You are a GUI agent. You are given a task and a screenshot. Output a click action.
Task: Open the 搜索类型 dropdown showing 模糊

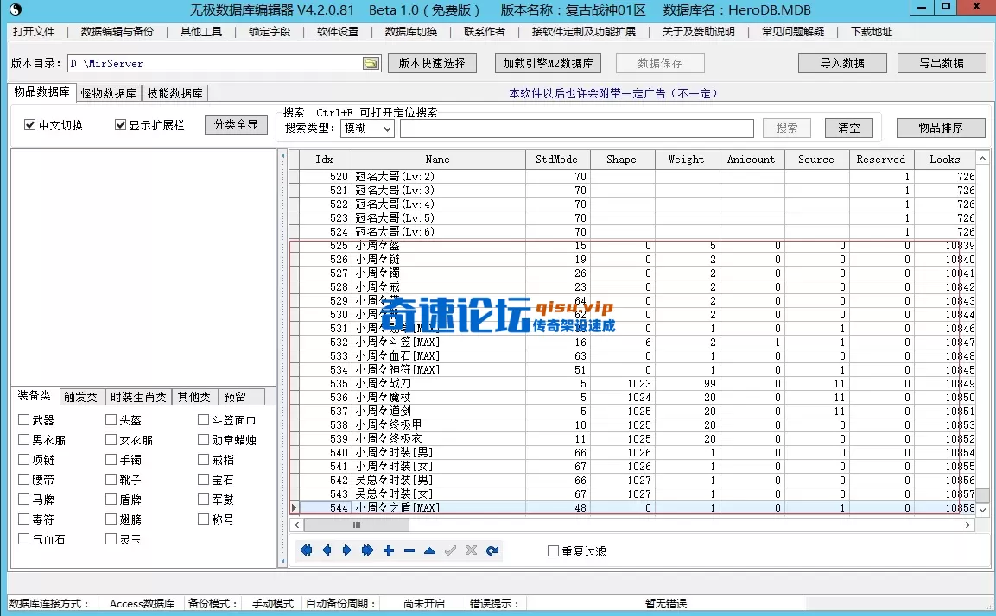[387, 128]
